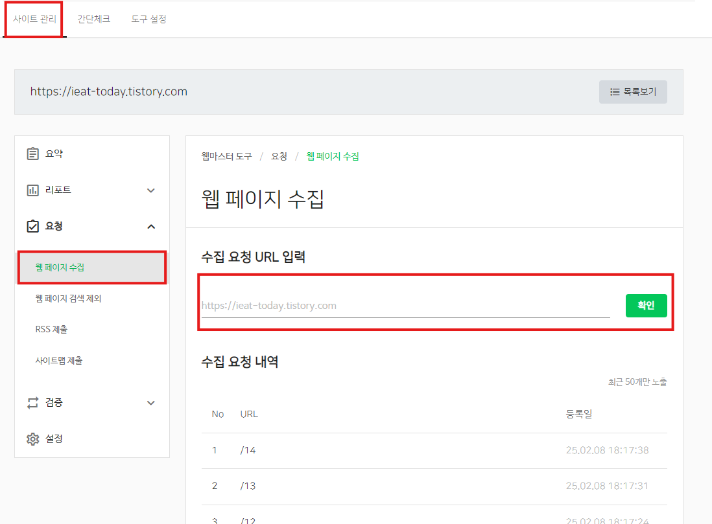Click the 검증 arrows icon
712x524 pixels.
32,402
